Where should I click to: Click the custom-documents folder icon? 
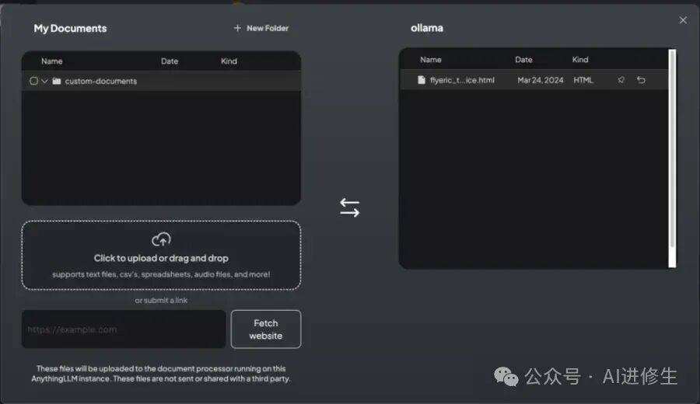(x=56, y=81)
